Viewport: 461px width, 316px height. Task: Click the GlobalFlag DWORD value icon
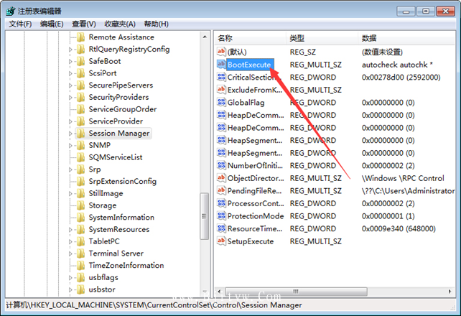(221, 103)
